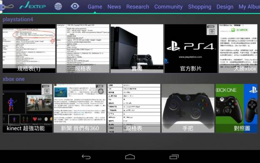260x163 pixels.
Task: Open the Xbox 手把 controller thumbnail
Action: coord(188,108)
